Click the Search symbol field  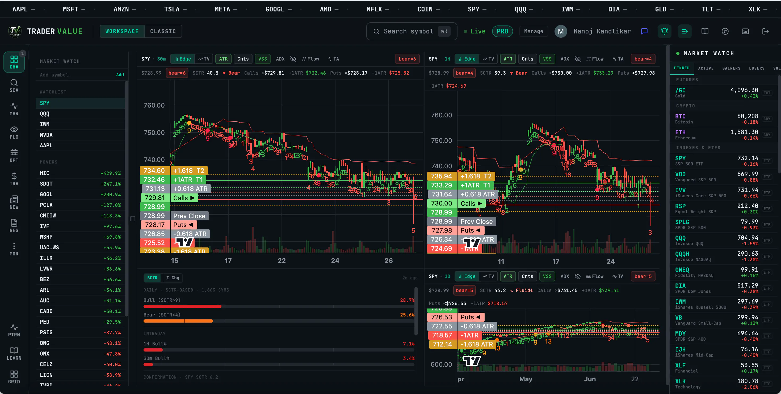(412, 31)
